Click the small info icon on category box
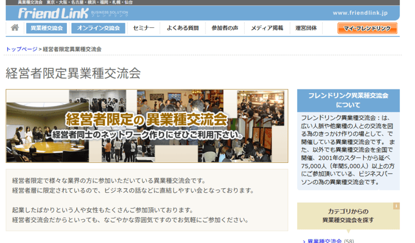Screen dimensions: 415x243 [396, 206]
